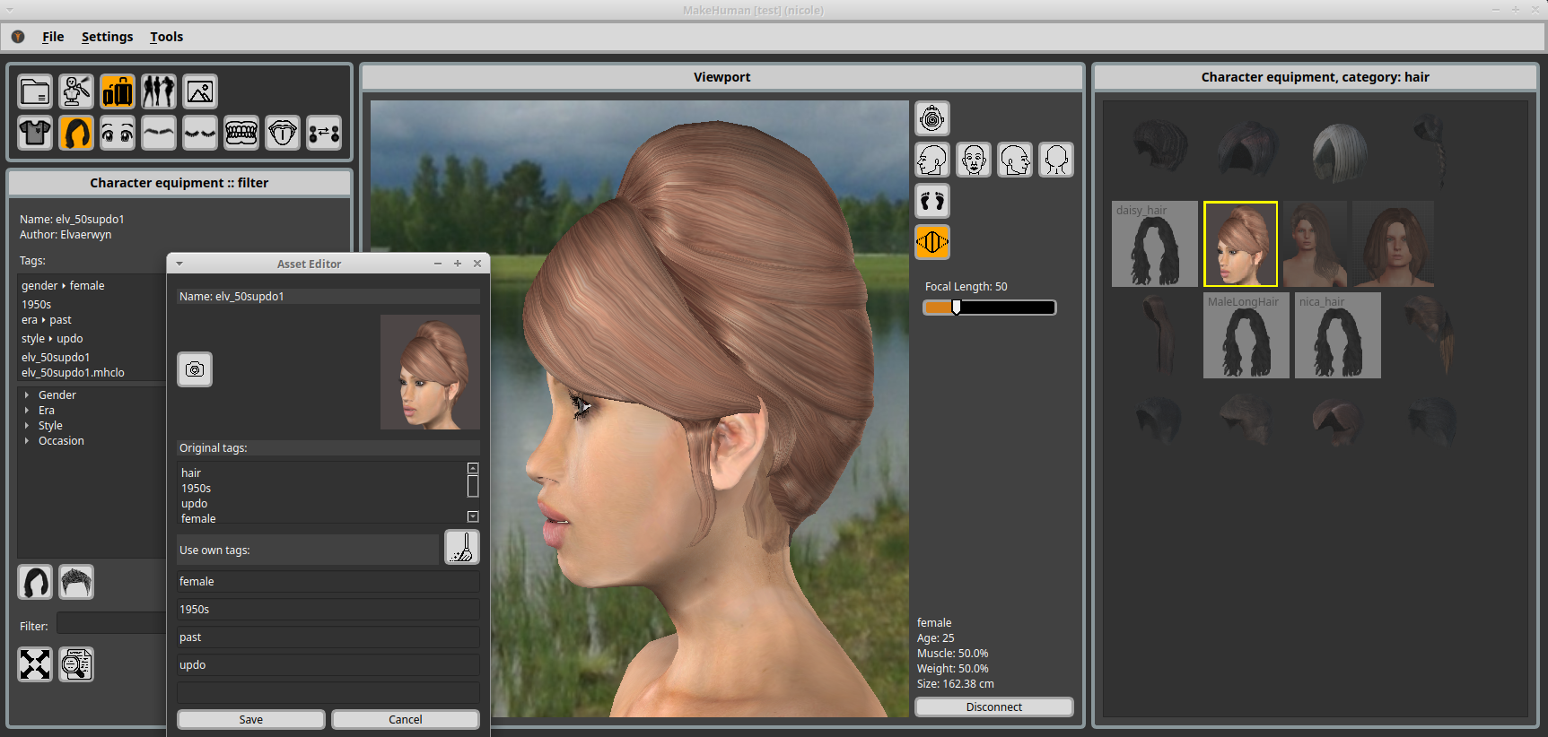The image size is (1548, 737).
Task: Select the daisy_hair thumbnail
Action: click(x=1154, y=245)
